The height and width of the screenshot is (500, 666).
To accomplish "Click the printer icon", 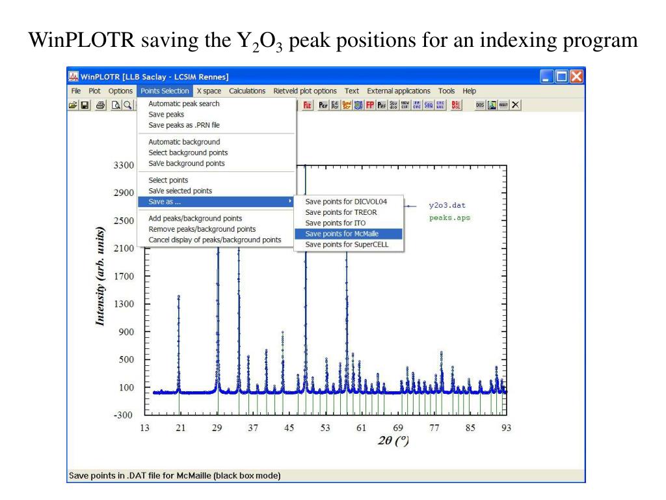I will point(101,105).
